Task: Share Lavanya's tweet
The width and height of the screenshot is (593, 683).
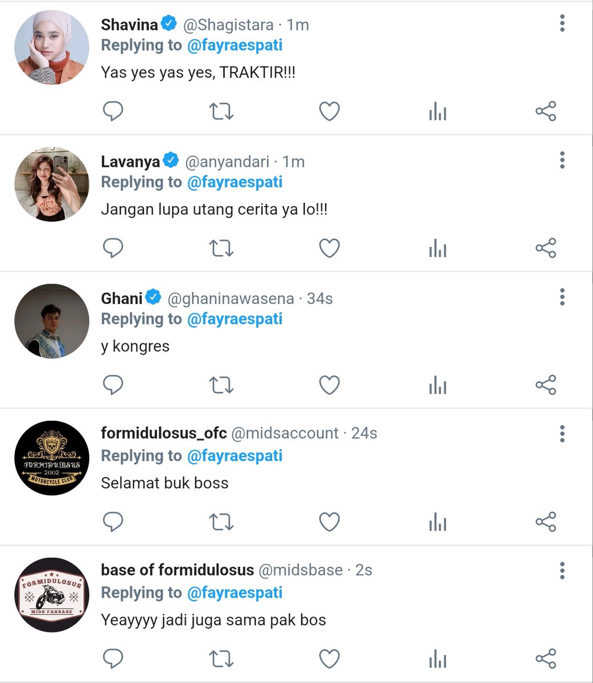Action: [x=546, y=248]
